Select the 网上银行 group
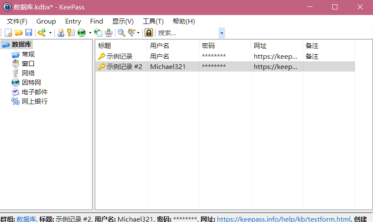This screenshot has height=222, width=373. (34, 101)
